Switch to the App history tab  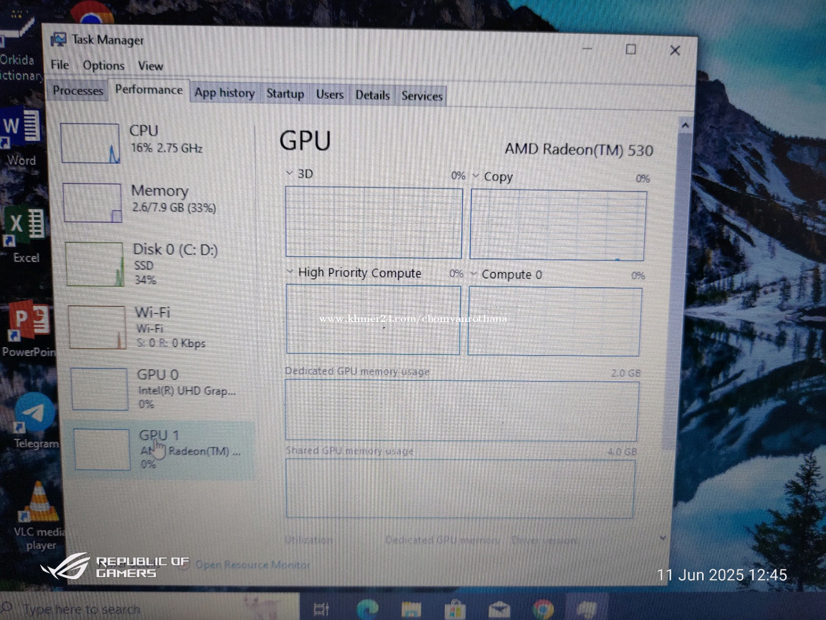tap(225, 93)
